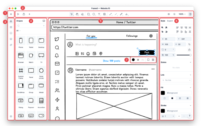Image resolution: width=207 pixels, height=126 pixels.
Task: Switch to the Expert tab
Action: [170, 21]
